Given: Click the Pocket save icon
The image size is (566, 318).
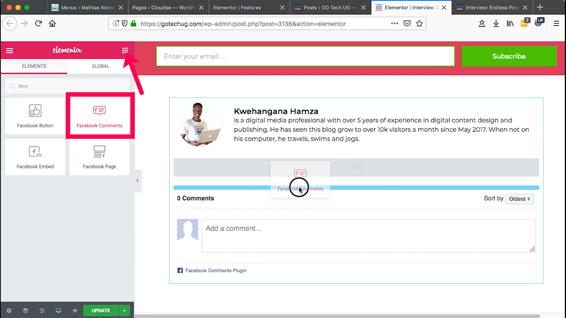Looking at the screenshot, I should point(407,24).
